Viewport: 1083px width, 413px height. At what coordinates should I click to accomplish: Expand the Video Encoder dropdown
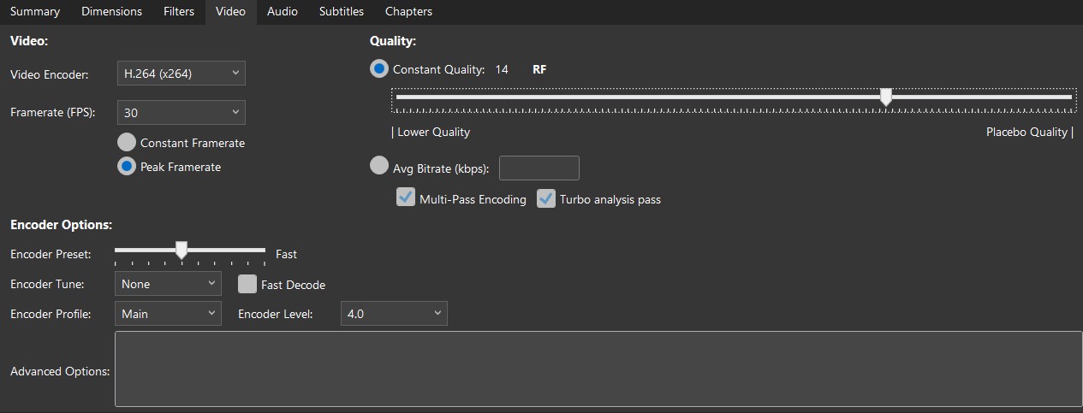click(x=181, y=74)
